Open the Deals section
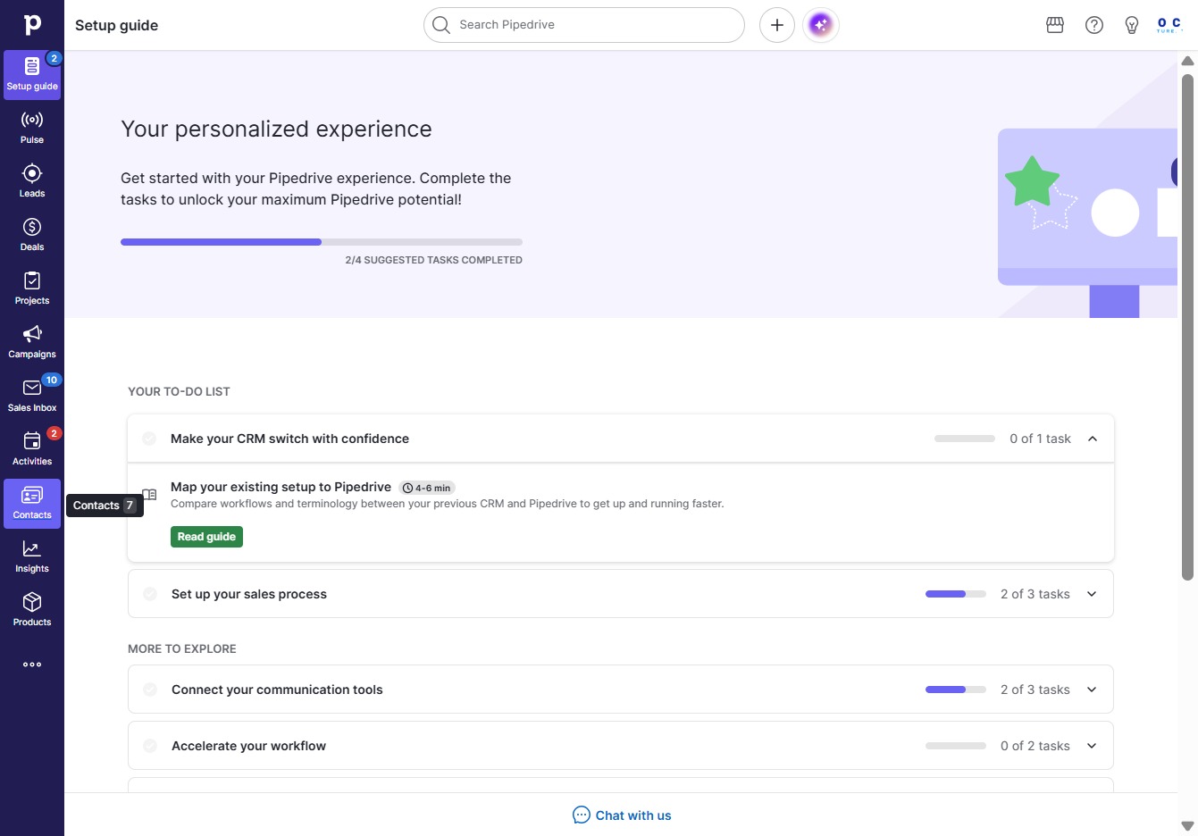This screenshot has height=836, width=1198. [32, 235]
